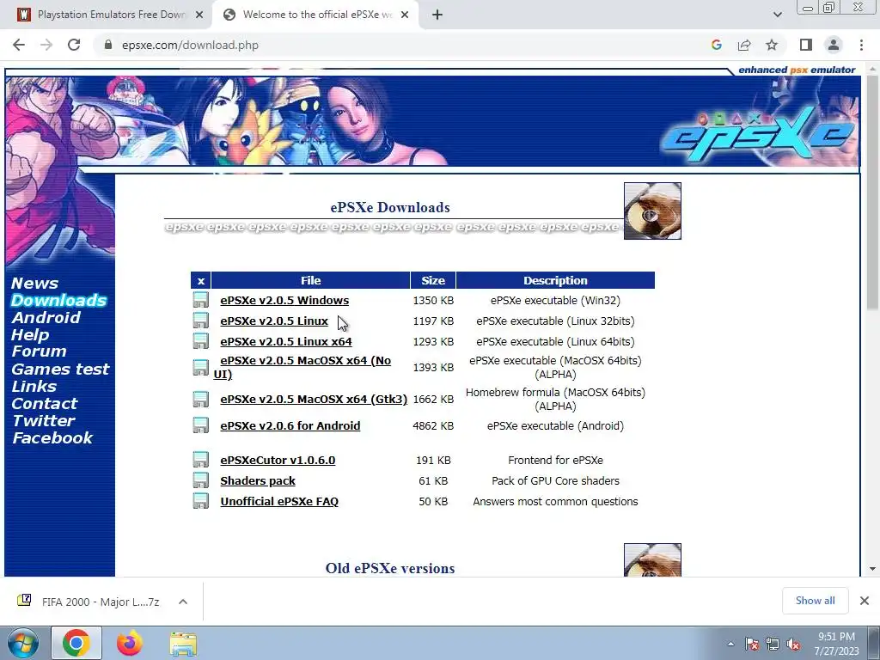Open the Android sidebar section
Viewport: 880px width, 660px height.
[46, 318]
